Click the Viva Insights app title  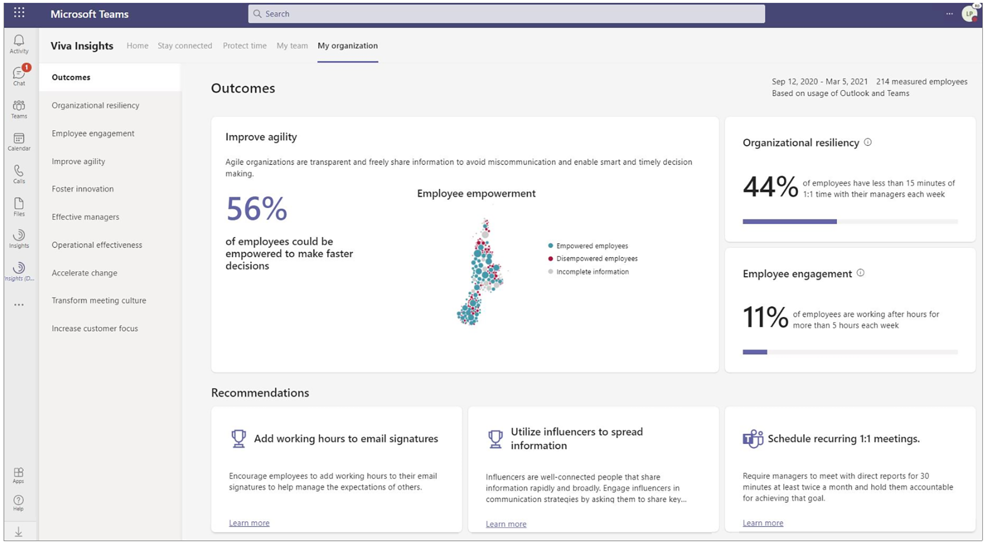pos(82,46)
